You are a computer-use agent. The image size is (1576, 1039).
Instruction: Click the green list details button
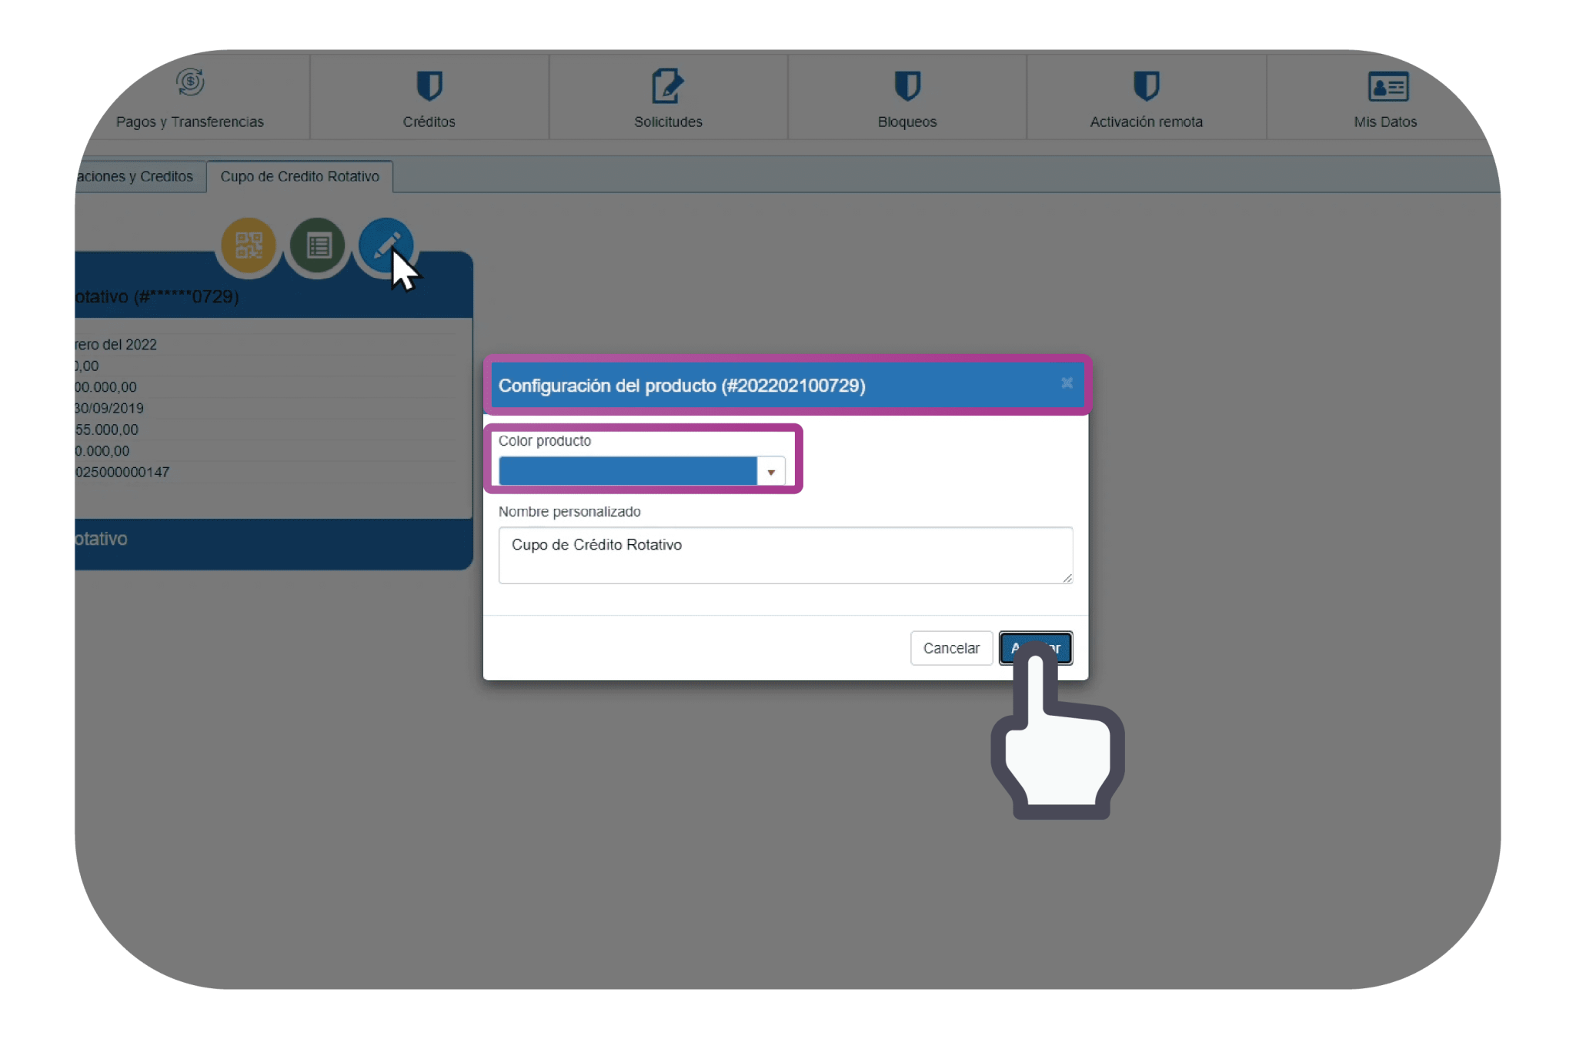(318, 246)
